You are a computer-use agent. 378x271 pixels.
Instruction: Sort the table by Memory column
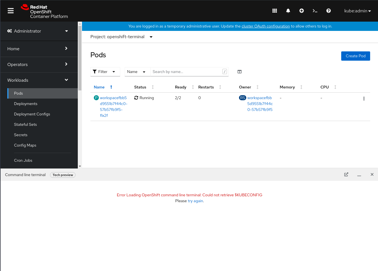pyautogui.click(x=291, y=87)
